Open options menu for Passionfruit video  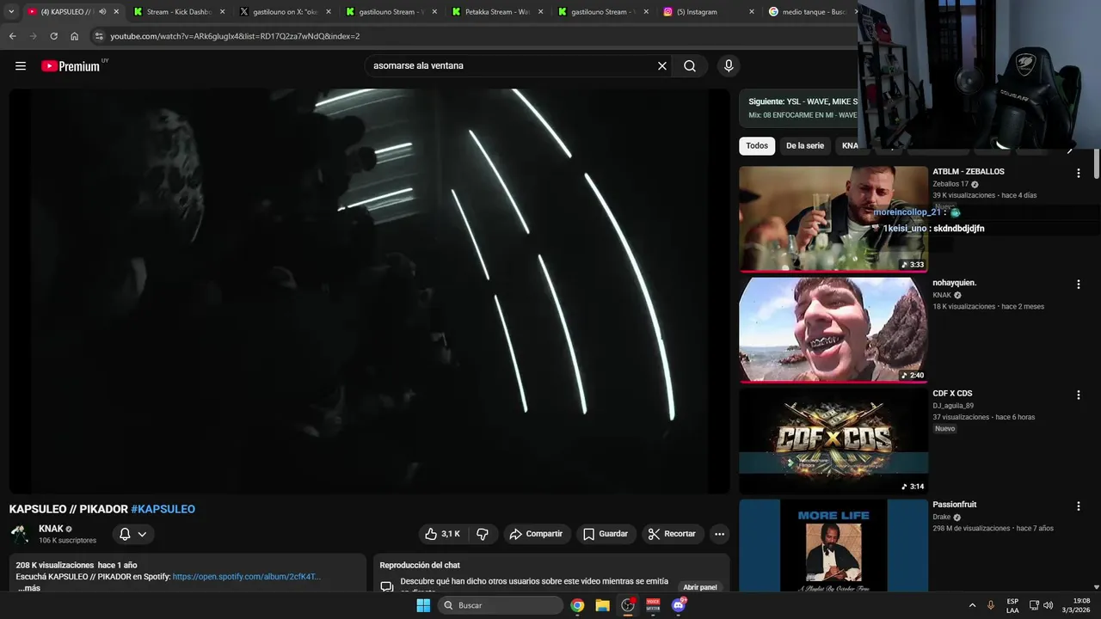coord(1078,506)
